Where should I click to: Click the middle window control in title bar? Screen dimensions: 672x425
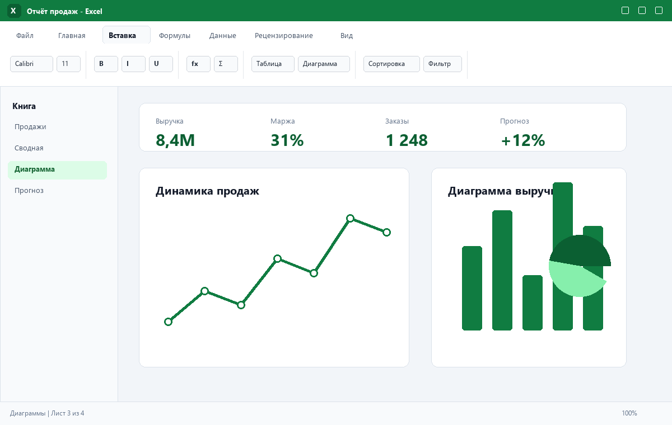click(x=642, y=11)
